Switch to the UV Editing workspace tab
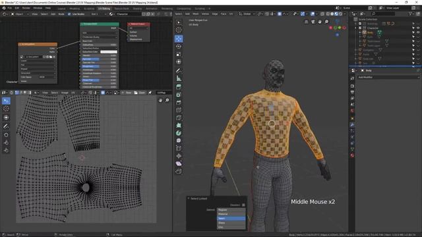Screen dimensions: 422x237 104,9
